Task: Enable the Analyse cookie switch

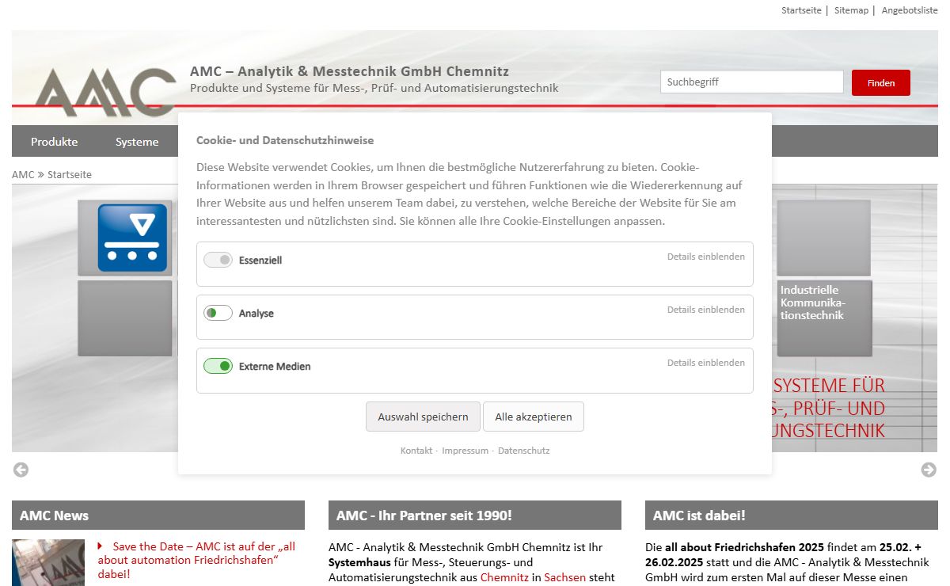Action: click(x=218, y=313)
